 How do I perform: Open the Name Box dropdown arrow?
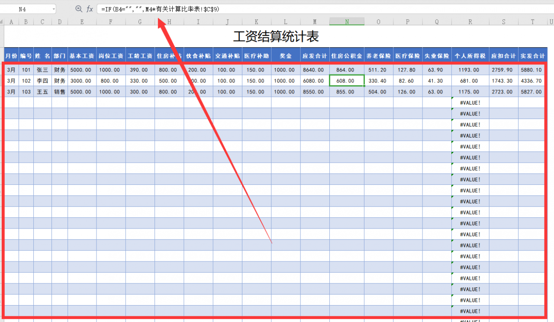coord(55,9)
